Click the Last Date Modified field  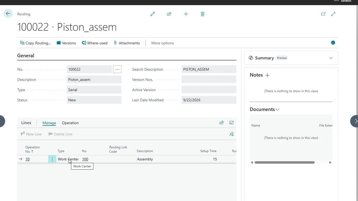click(209, 100)
